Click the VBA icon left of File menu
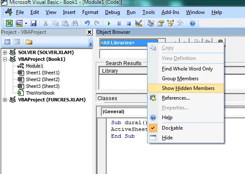Screen dimensions: 245x174 pyautogui.click(x=9, y=12)
